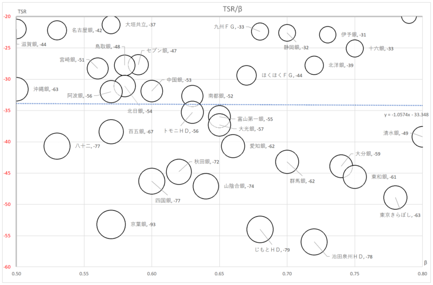Click the -40 vertical axis tick label
The image size is (433, 285).
click(7, 142)
